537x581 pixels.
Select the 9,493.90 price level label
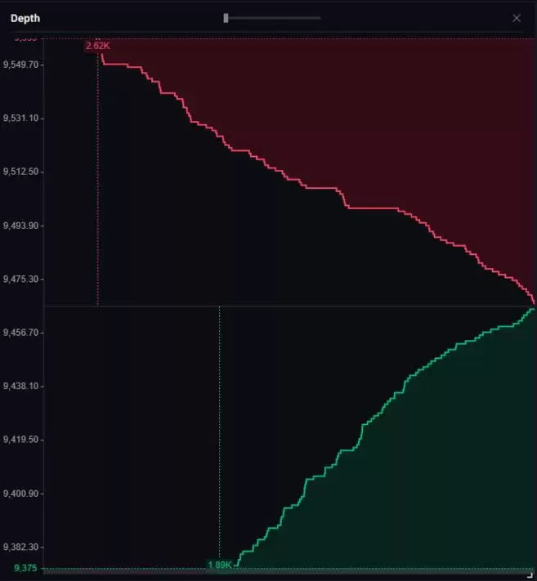[x=20, y=226]
